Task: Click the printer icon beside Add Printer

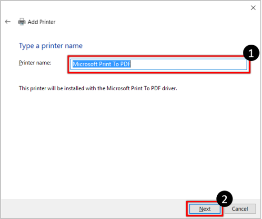Action: 22,22
